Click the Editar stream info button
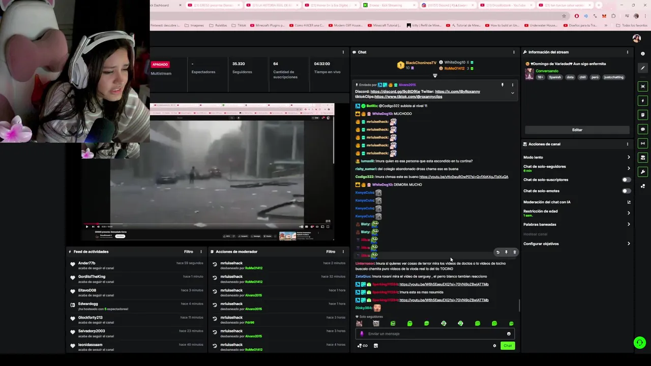 [577, 130]
